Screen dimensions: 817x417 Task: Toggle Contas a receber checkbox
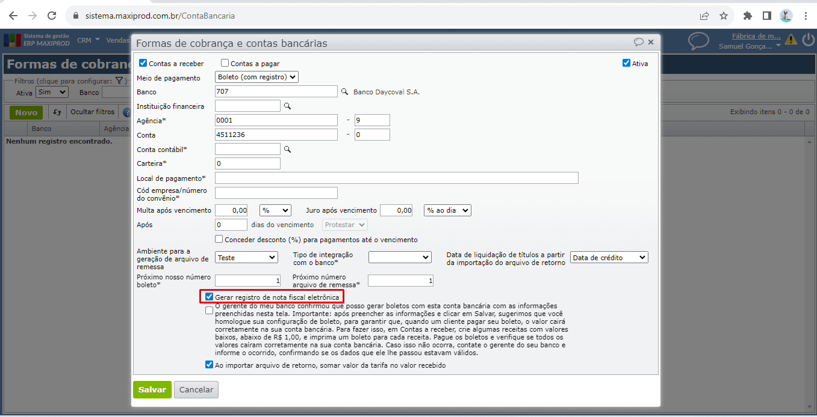143,63
